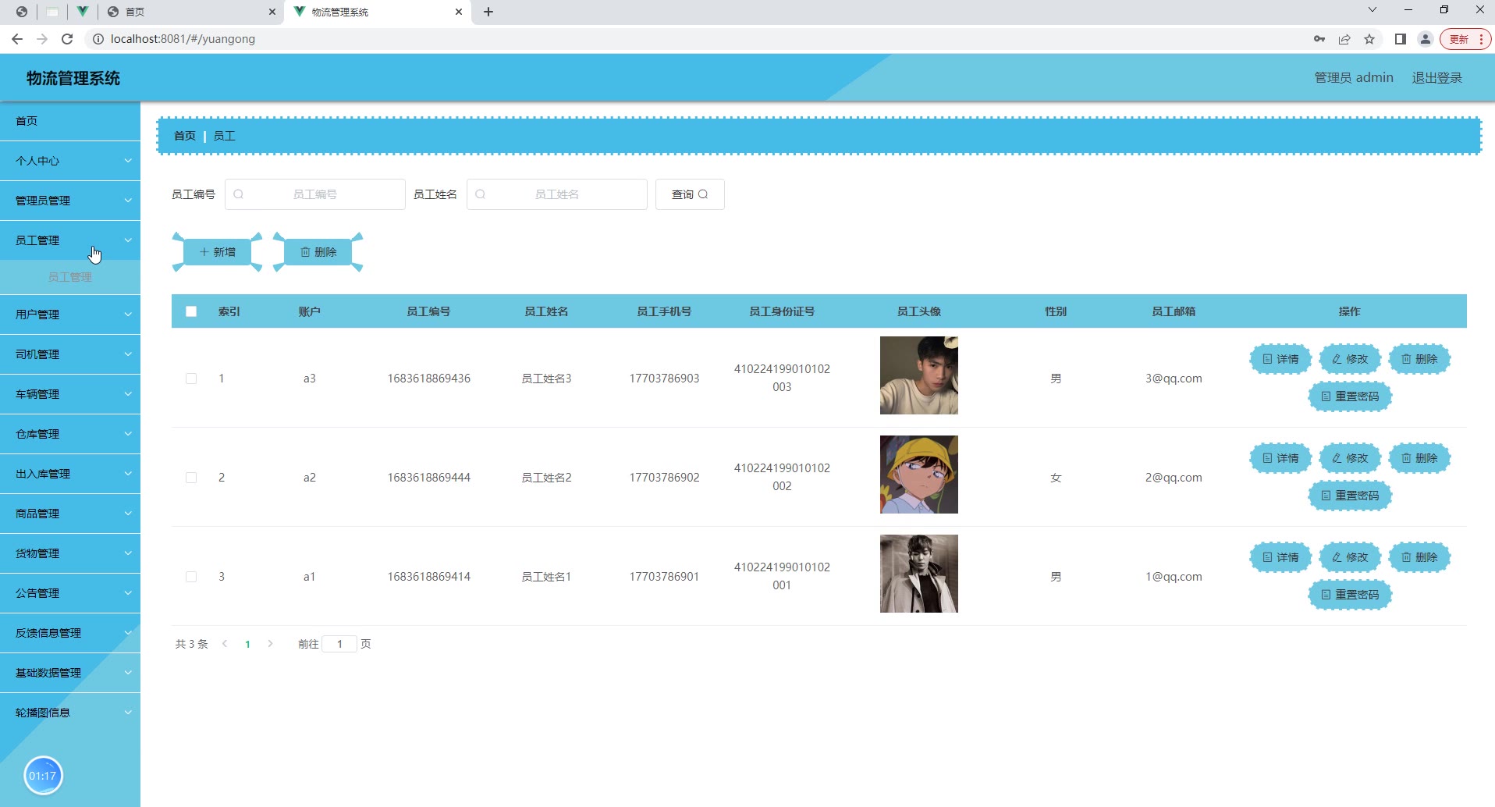Close the 首页 browser tab

(272, 12)
